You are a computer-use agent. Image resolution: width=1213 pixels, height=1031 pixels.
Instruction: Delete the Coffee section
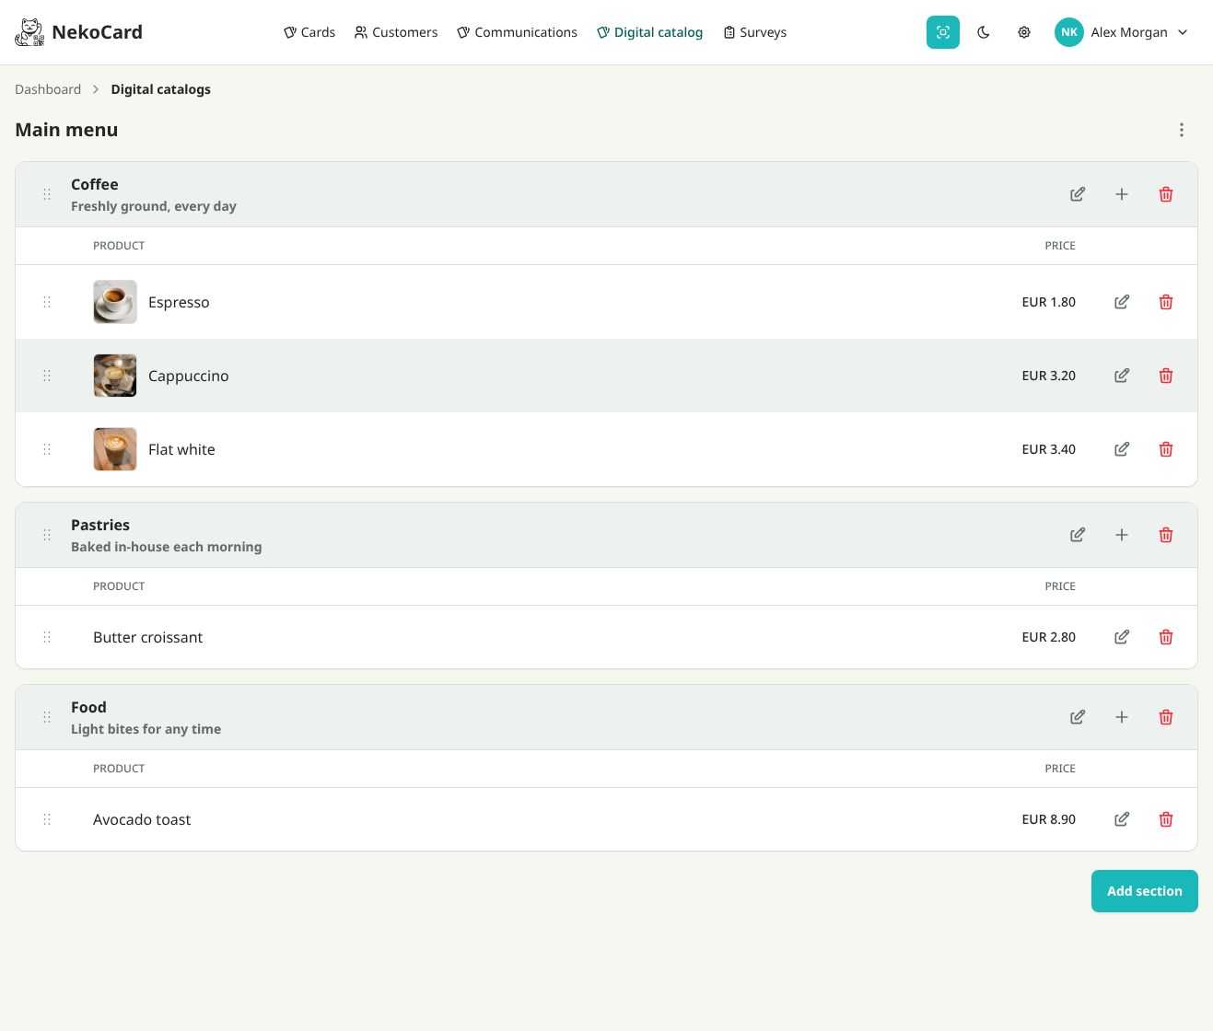(1166, 194)
